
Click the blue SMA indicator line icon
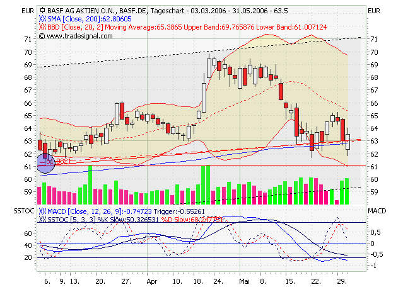pyautogui.click(x=42, y=20)
